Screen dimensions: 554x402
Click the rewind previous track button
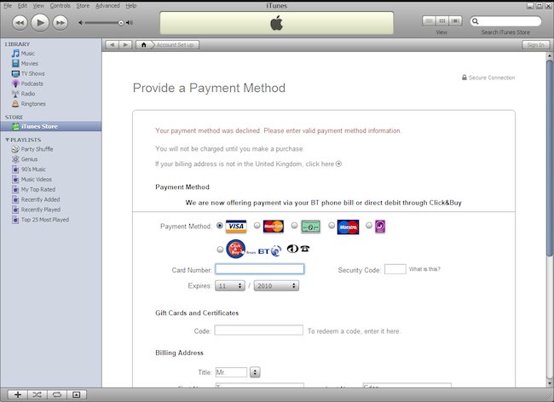[x=20, y=23]
